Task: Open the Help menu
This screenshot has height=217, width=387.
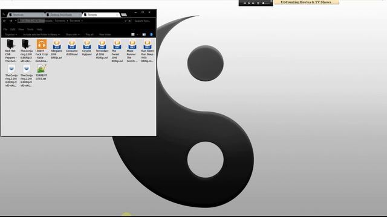Action: [39, 30]
